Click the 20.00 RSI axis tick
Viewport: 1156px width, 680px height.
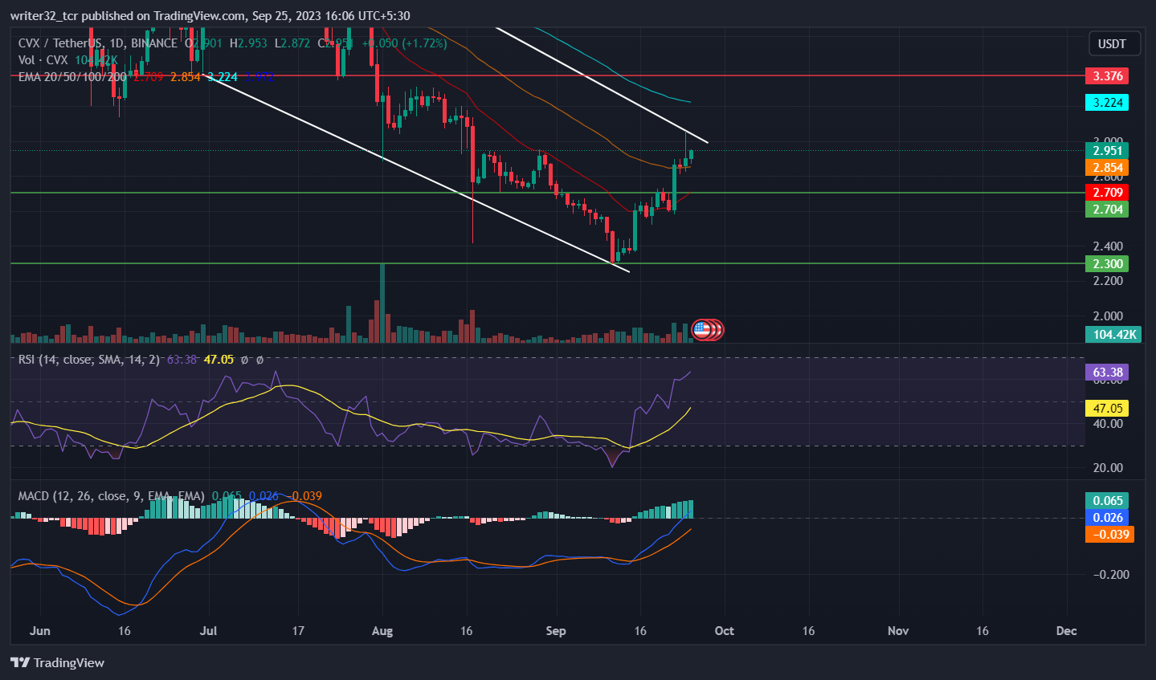click(1108, 468)
